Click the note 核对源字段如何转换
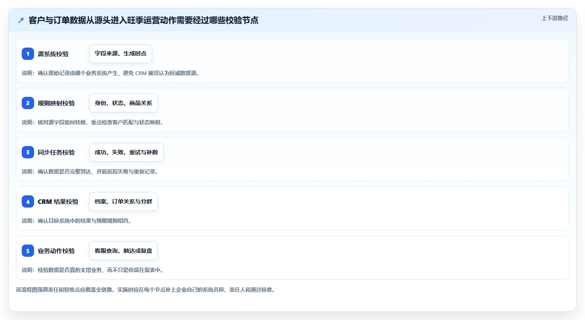The width and height of the screenshot is (585, 320). [93, 122]
